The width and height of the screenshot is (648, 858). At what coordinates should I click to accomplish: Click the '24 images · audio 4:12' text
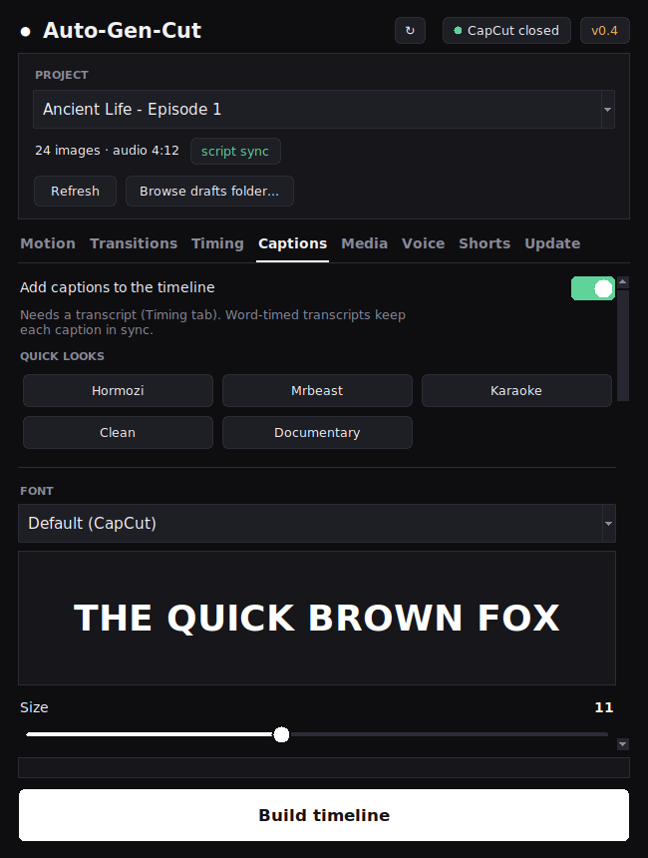tap(108, 151)
